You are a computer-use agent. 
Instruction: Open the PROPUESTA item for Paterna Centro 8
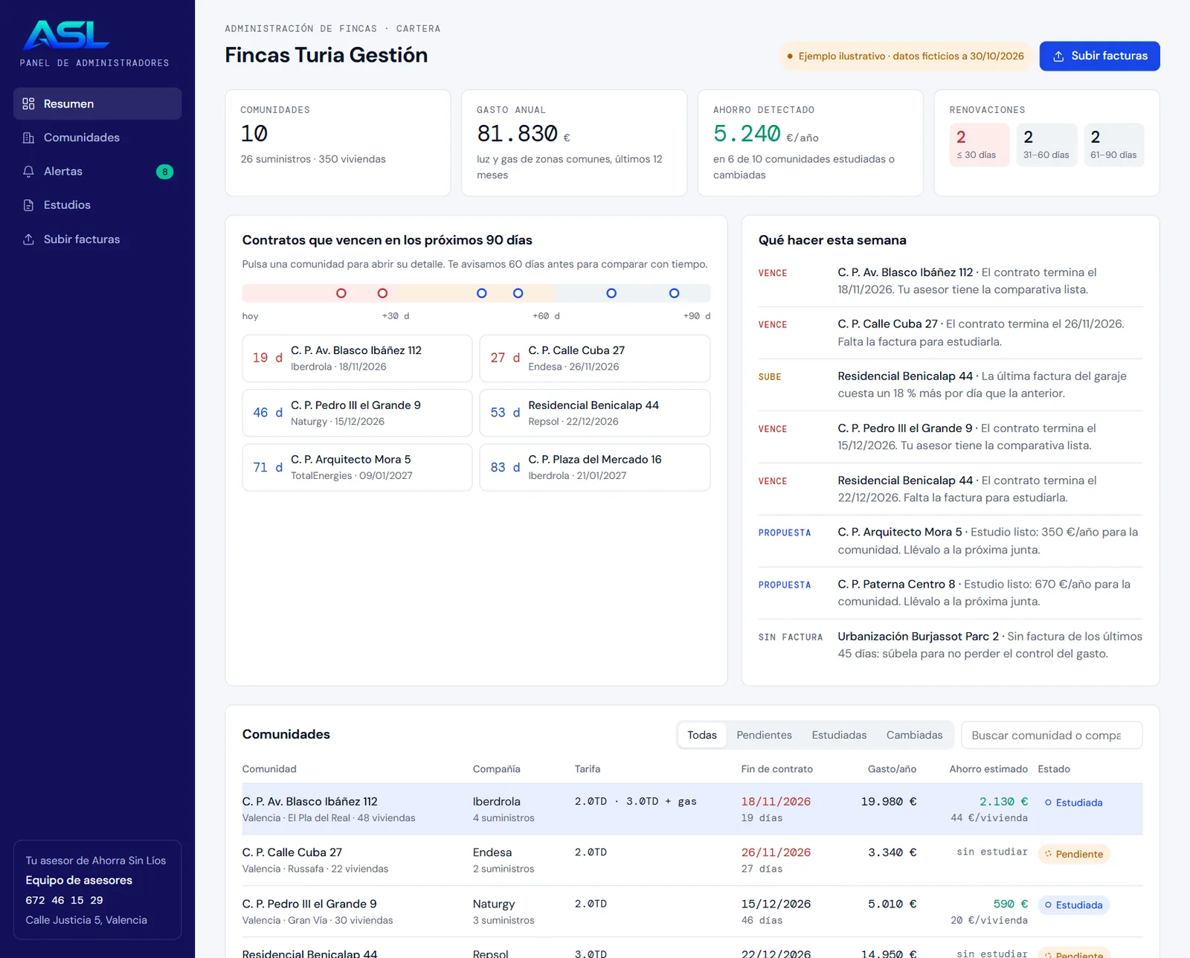pyautogui.click(x=951, y=593)
